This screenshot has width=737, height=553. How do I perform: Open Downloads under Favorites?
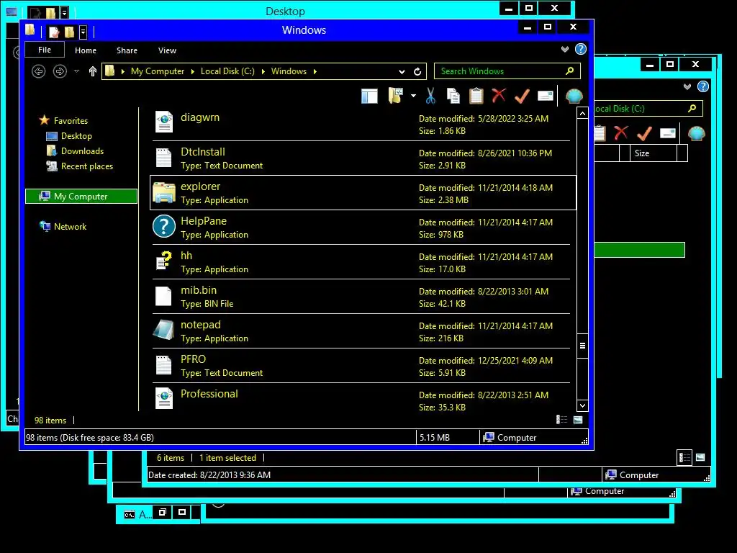82,151
